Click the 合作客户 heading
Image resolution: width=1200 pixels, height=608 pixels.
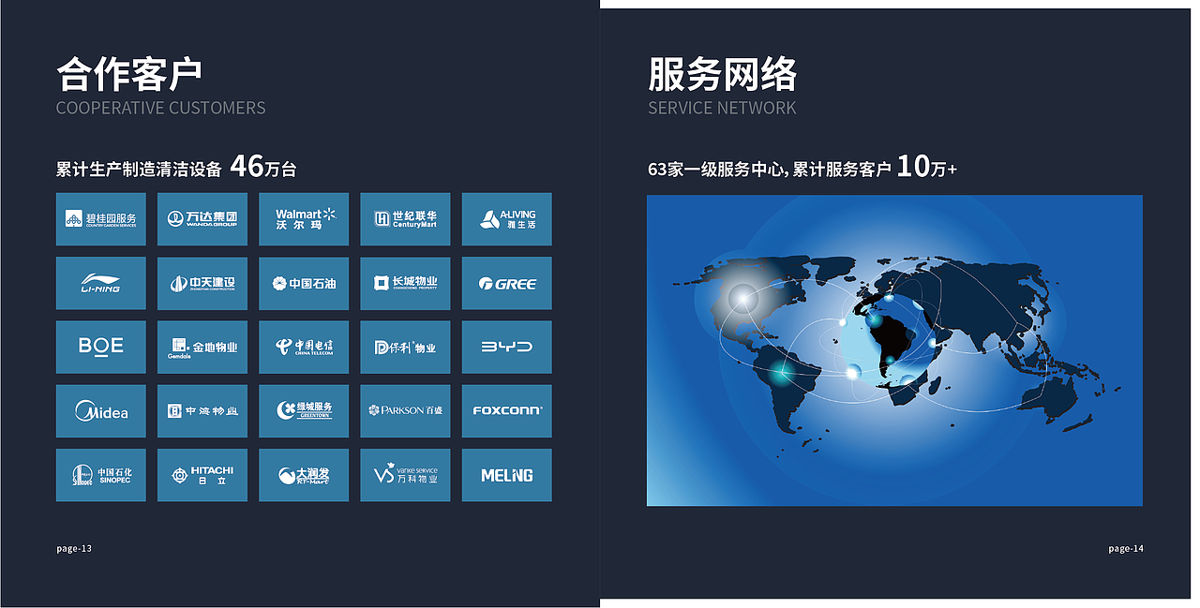[129, 74]
